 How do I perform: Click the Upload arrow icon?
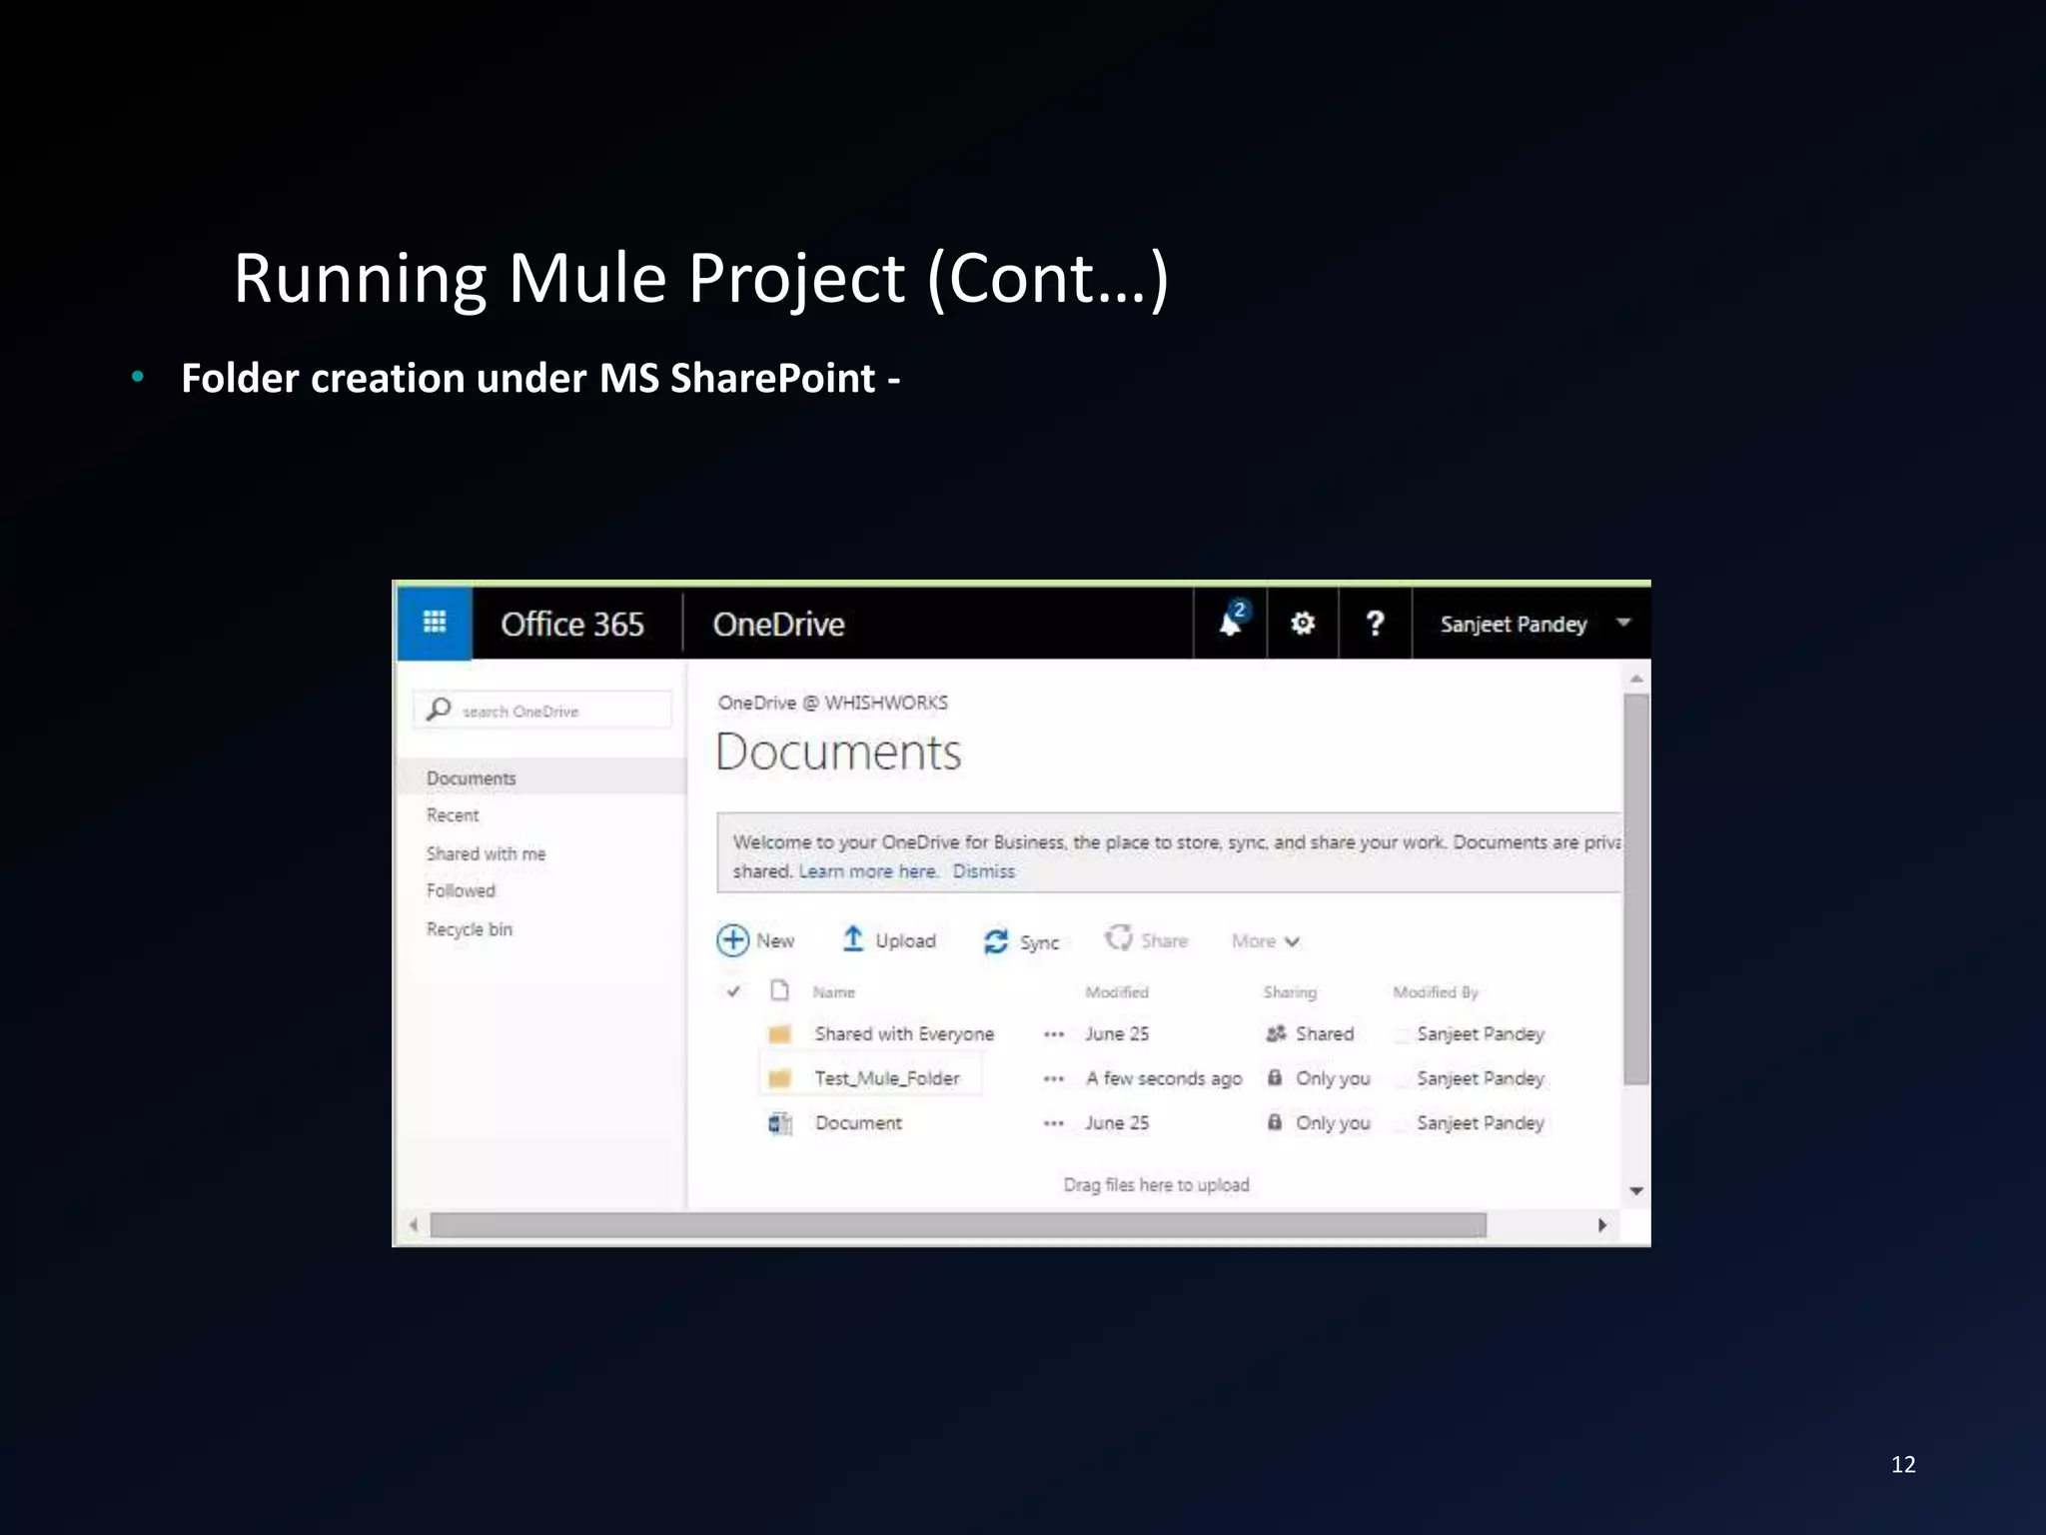click(x=853, y=938)
